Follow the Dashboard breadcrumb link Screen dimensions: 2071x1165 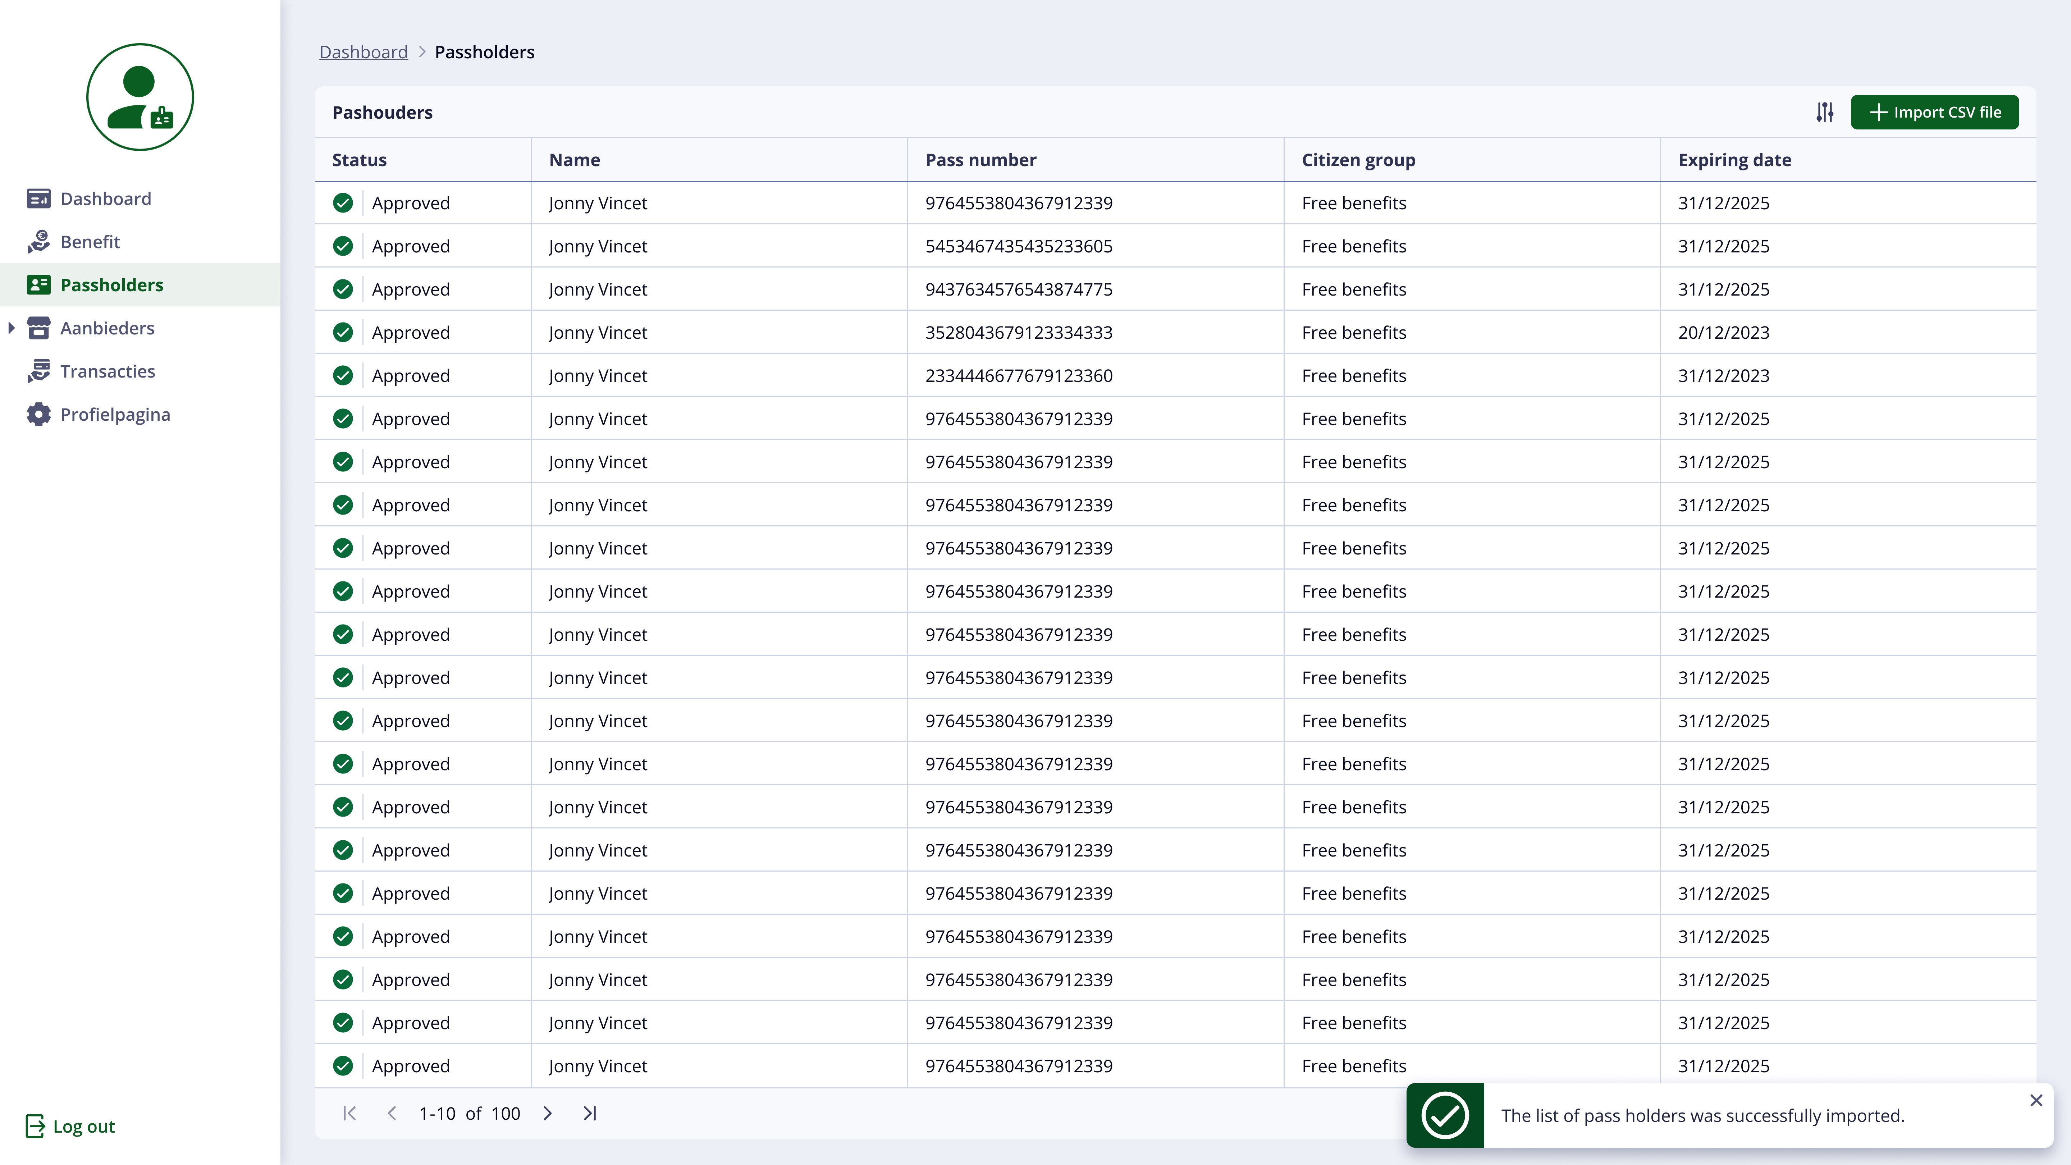coord(364,52)
